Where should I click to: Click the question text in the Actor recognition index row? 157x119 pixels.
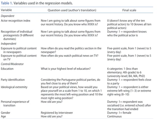coord(71,22)
